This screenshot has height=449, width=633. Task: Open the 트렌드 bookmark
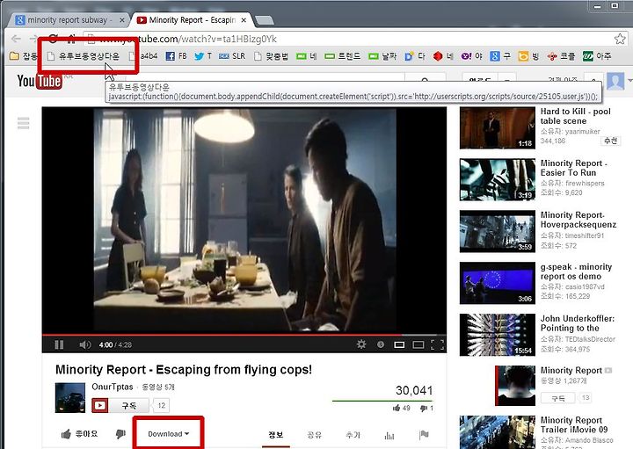pyautogui.click(x=342, y=56)
